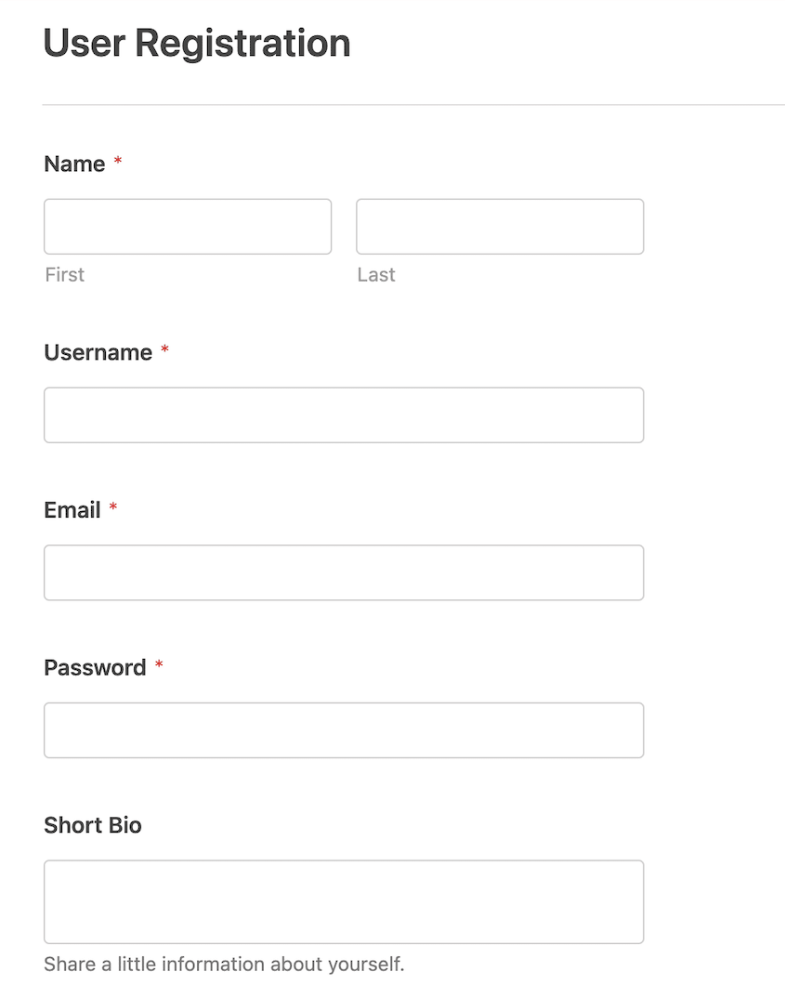Click the Short Bio text area
This screenshot has width=785, height=985.
pos(343,900)
